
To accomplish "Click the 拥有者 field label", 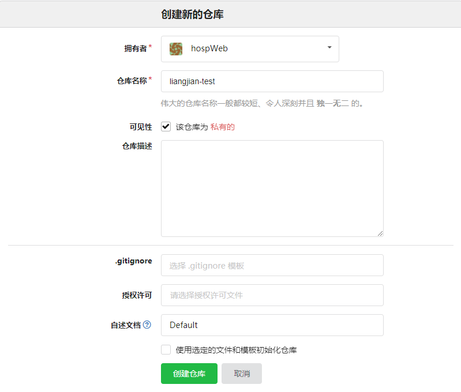I will 136,49.
